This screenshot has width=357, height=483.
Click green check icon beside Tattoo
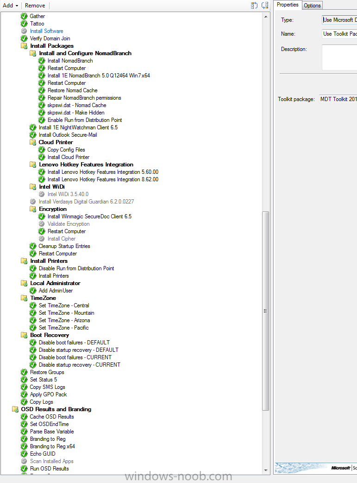[24, 24]
